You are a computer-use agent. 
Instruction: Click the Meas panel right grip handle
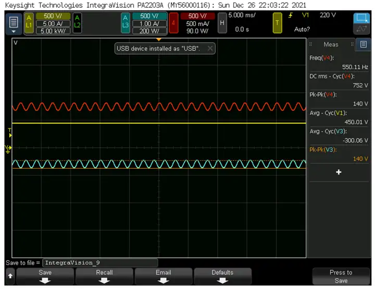pos(352,44)
